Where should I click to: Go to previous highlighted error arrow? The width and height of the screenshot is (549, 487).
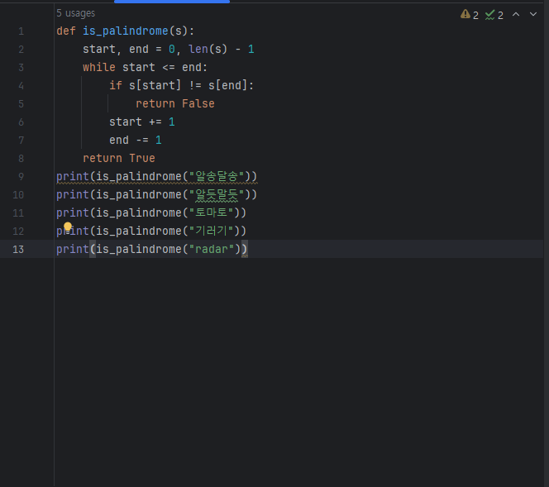(516, 14)
